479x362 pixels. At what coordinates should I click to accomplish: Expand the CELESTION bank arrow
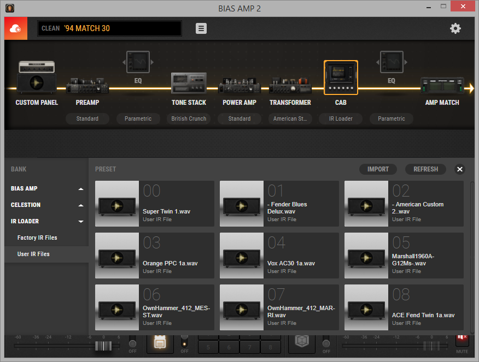tap(81, 205)
